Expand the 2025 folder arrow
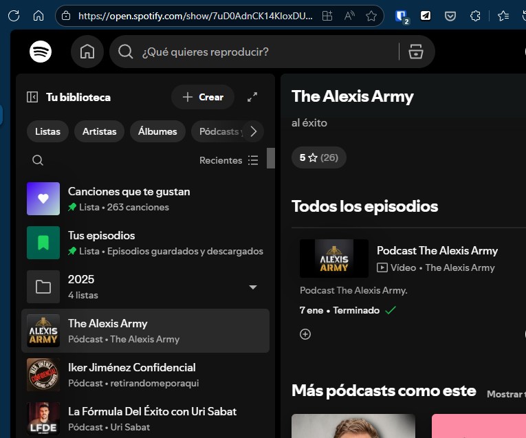The width and height of the screenshot is (526, 438). tap(252, 287)
